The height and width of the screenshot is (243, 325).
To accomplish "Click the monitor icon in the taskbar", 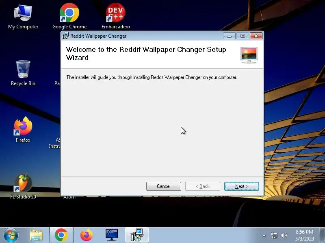I will (111, 235).
